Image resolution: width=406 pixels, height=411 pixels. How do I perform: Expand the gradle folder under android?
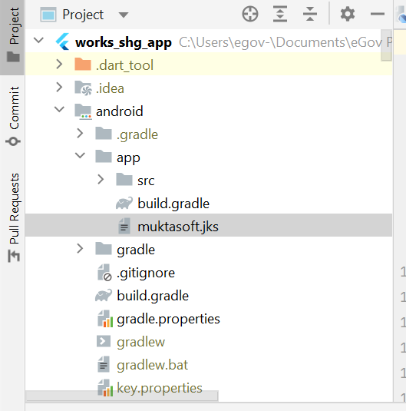click(80, 249)
